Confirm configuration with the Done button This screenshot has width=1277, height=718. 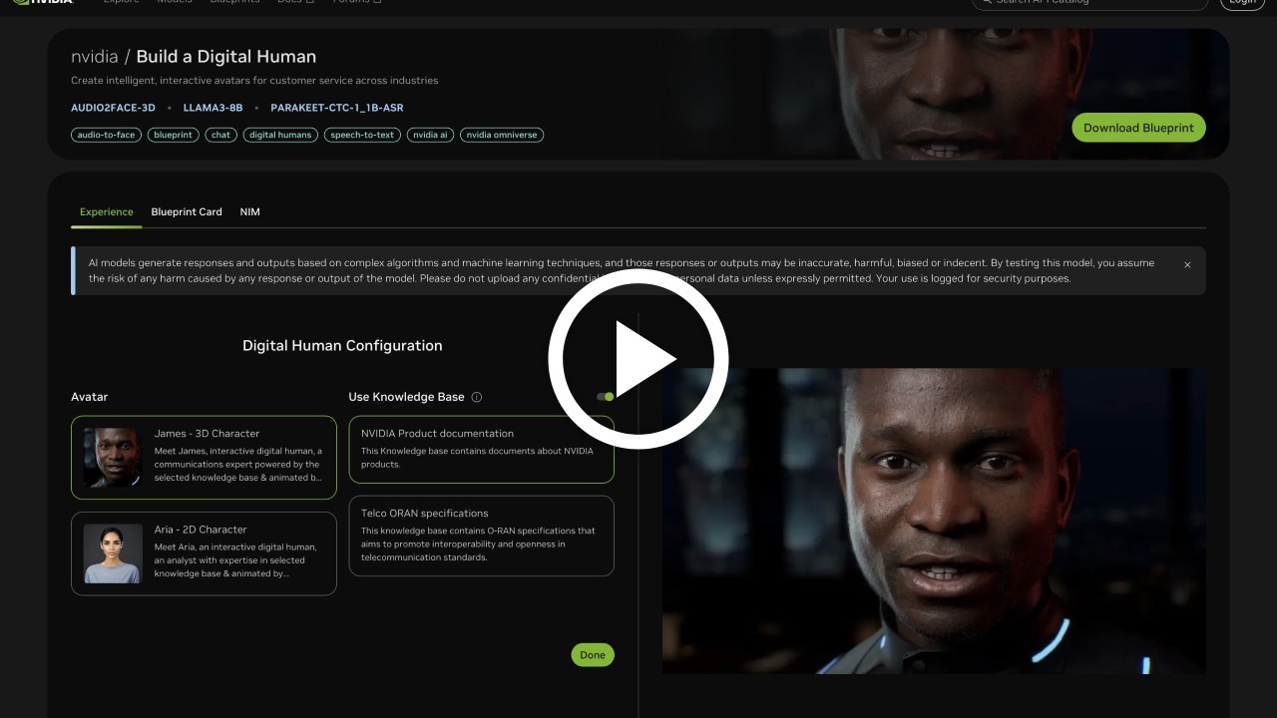[592, 655]
